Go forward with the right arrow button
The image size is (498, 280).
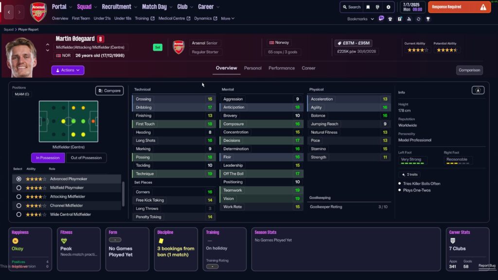(x=19, y=12)
